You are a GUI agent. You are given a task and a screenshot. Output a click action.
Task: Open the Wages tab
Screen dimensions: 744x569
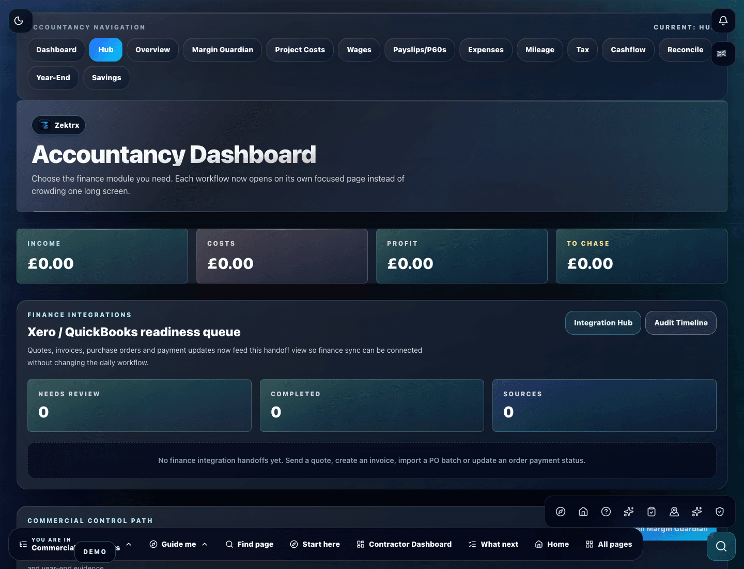[x=359, y=50]
